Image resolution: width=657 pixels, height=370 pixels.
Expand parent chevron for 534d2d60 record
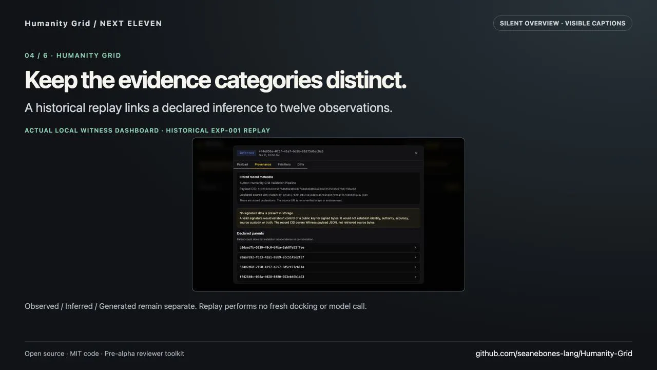click(x=415, y=267)
